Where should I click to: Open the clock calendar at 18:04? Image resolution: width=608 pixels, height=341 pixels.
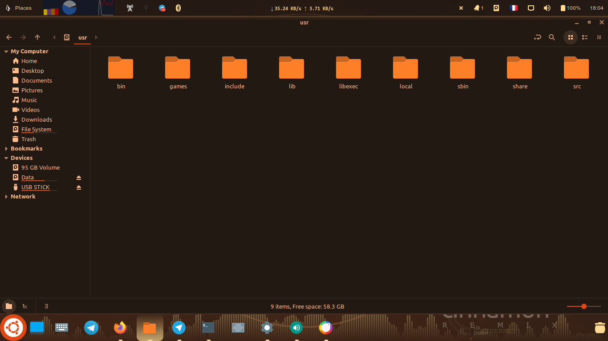pos(596,8)
